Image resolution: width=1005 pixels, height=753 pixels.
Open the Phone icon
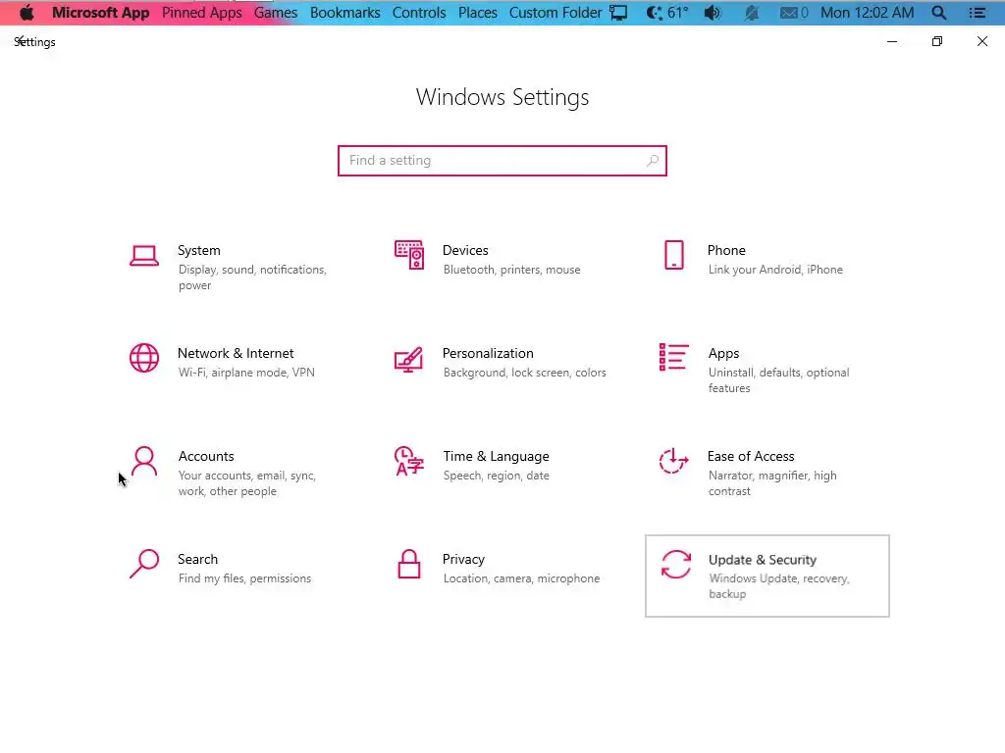tap(673, 255)
